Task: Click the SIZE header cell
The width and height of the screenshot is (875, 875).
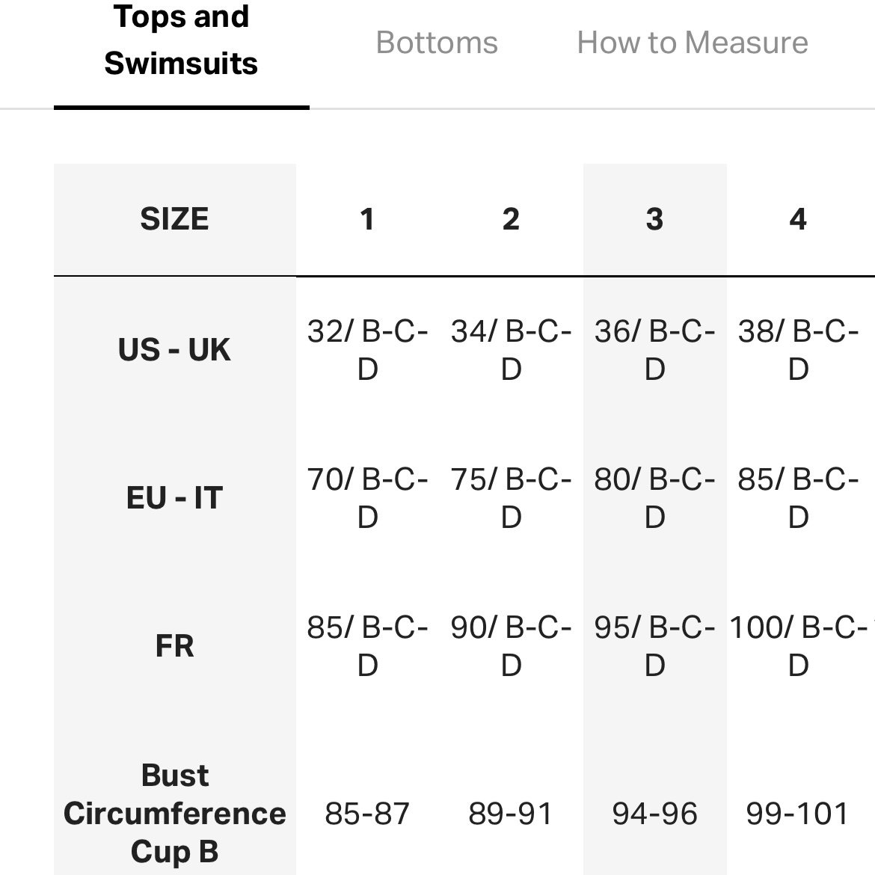Action: (x=175, y=218)
